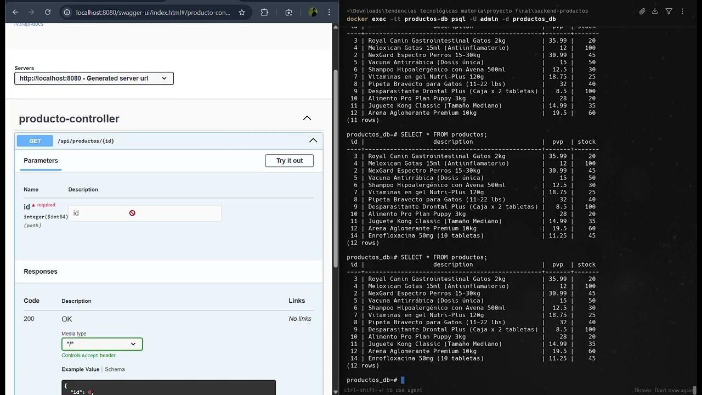Open the terminal filter icon
The width and height of the screenshot is (702, 395).
[x=669, y=11]
